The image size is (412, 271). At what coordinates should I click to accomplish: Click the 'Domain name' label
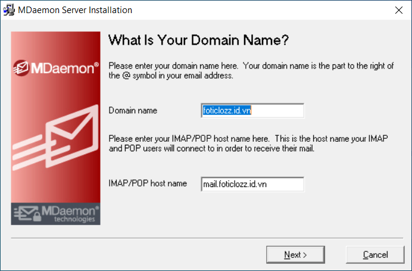click(x=133, y=110)
